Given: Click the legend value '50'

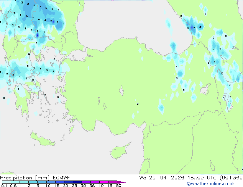Looking at the screenshot, I should [x=118, y=185].
